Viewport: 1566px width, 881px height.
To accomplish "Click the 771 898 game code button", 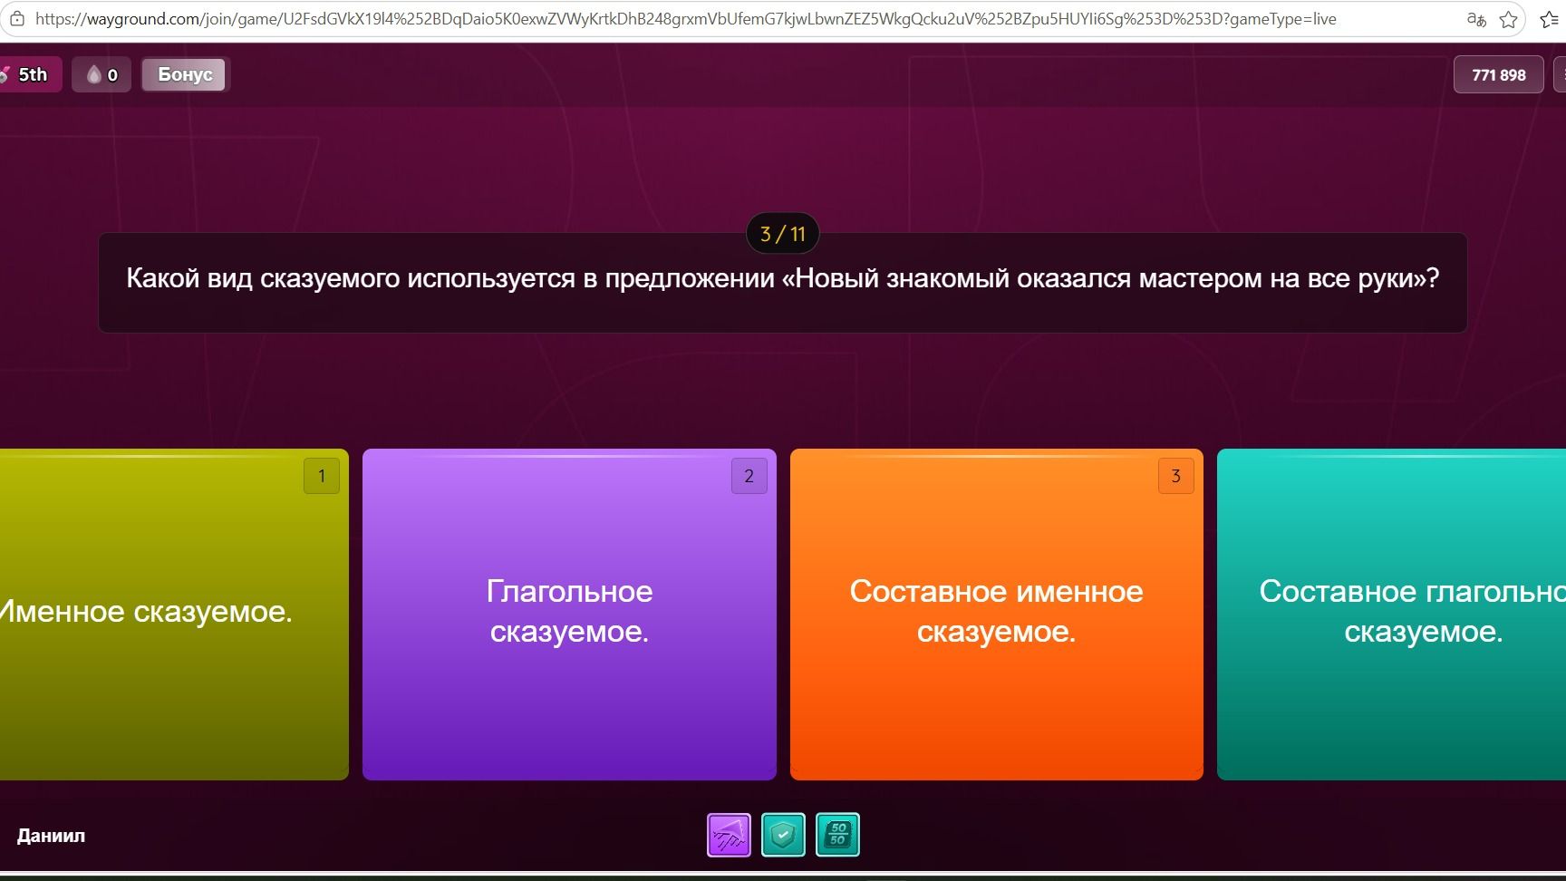I will point(1498,74).
